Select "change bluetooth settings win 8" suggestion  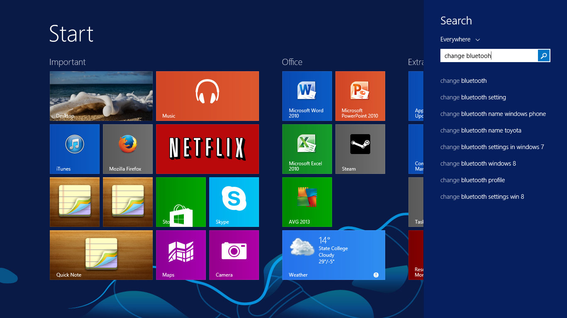(482, 197)
